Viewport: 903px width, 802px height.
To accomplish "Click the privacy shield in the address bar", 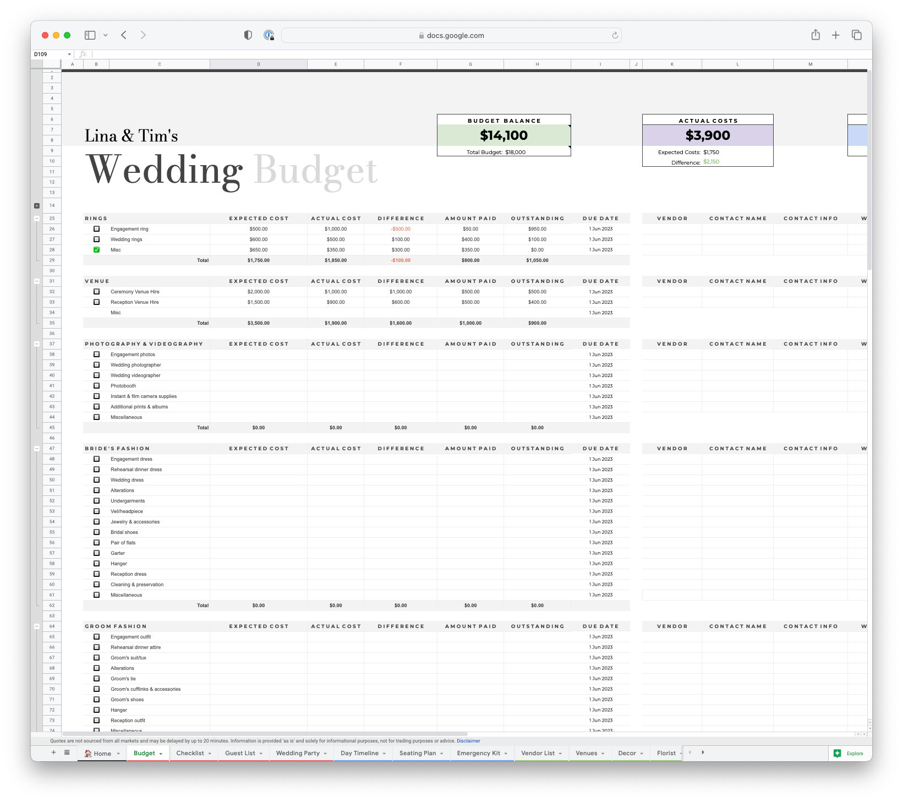I will coord(248,35).
